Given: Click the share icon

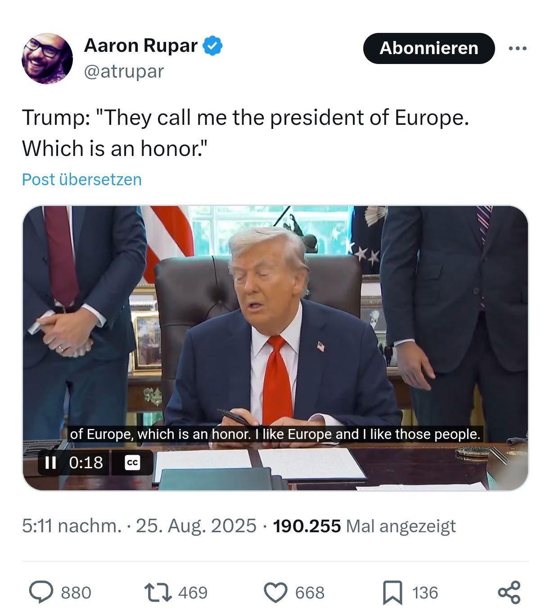Looking at the screenshot, I should [x=509, y=592].
